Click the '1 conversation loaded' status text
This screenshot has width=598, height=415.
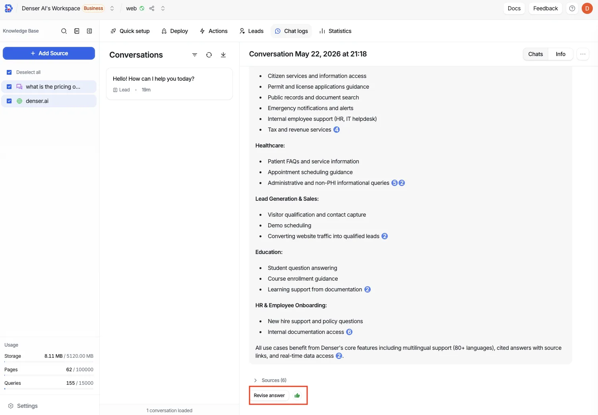click(x=169, y=411)
